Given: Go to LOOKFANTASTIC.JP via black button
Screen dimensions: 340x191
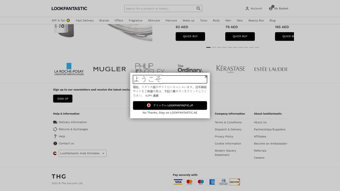Looking at the screenshot, I should [170, 105].
